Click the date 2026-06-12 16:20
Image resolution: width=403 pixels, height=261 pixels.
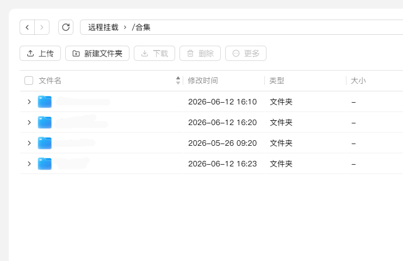pos(222,122)
